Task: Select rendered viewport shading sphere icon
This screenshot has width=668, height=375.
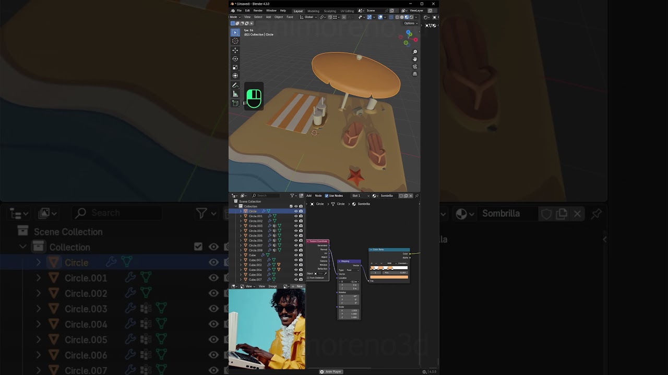Action: click(412, 17)
